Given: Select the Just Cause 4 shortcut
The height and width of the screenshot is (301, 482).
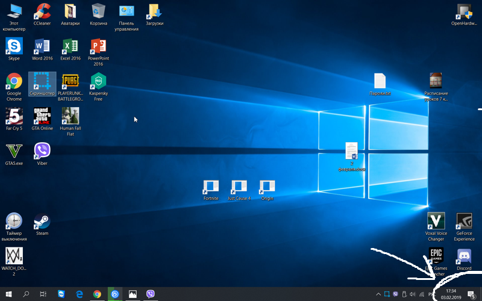Looking at the screenshot, I should pos(239,190).
